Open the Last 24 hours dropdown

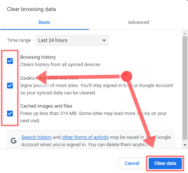tap(72, 40)
